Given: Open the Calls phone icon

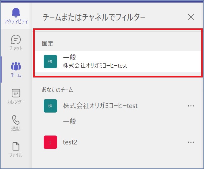Looking at the screenshot, I should click(16, 120).
